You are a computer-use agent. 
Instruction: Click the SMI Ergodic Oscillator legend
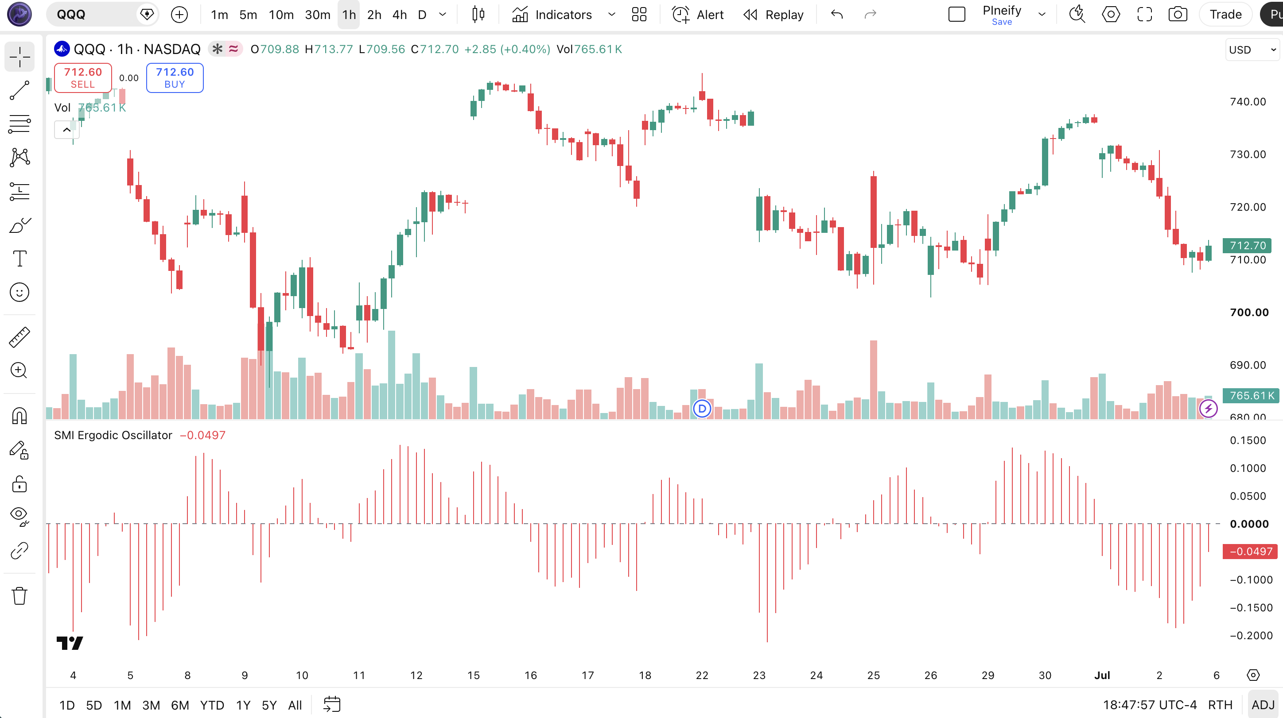coord(113,436)
